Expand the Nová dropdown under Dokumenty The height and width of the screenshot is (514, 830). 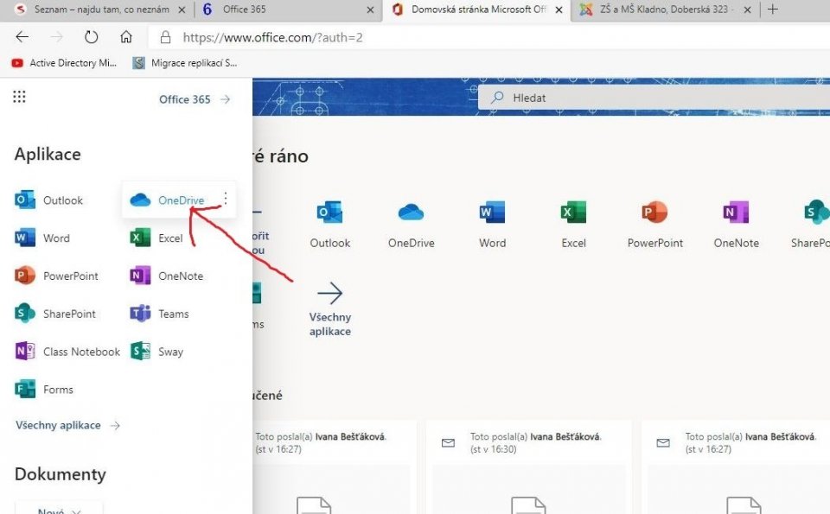click(x=60, y=509)
